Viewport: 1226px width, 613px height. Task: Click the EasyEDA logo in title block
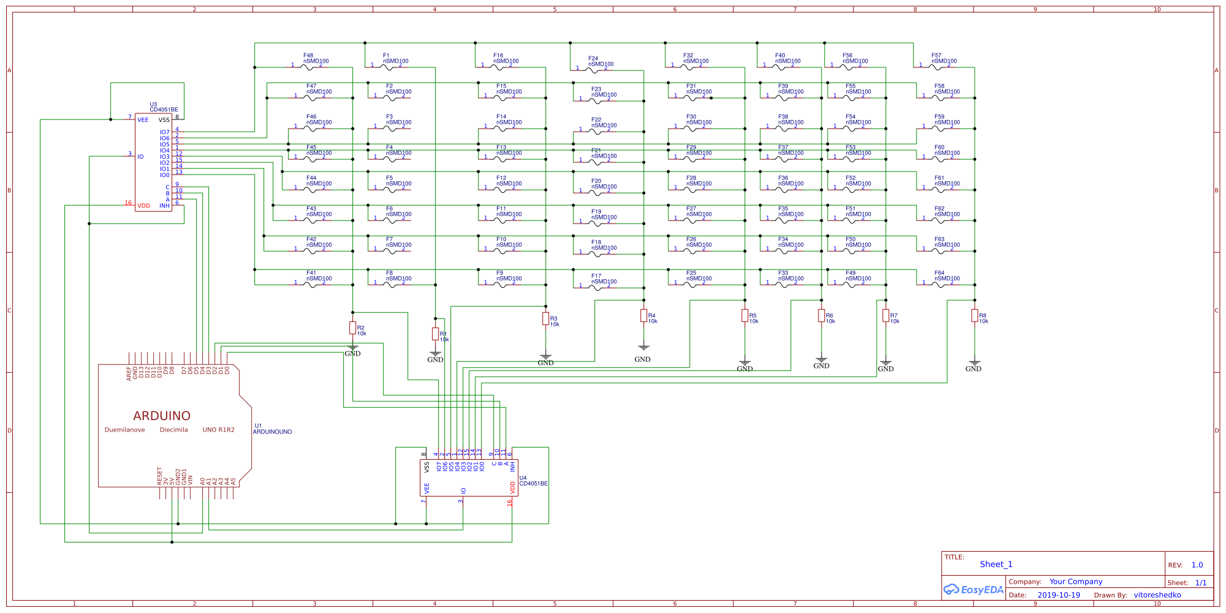pyautogui.click(x=974, y=589)
